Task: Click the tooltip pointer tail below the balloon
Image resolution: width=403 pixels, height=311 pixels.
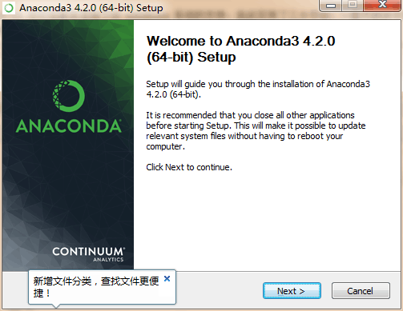Action: point(56,305)
